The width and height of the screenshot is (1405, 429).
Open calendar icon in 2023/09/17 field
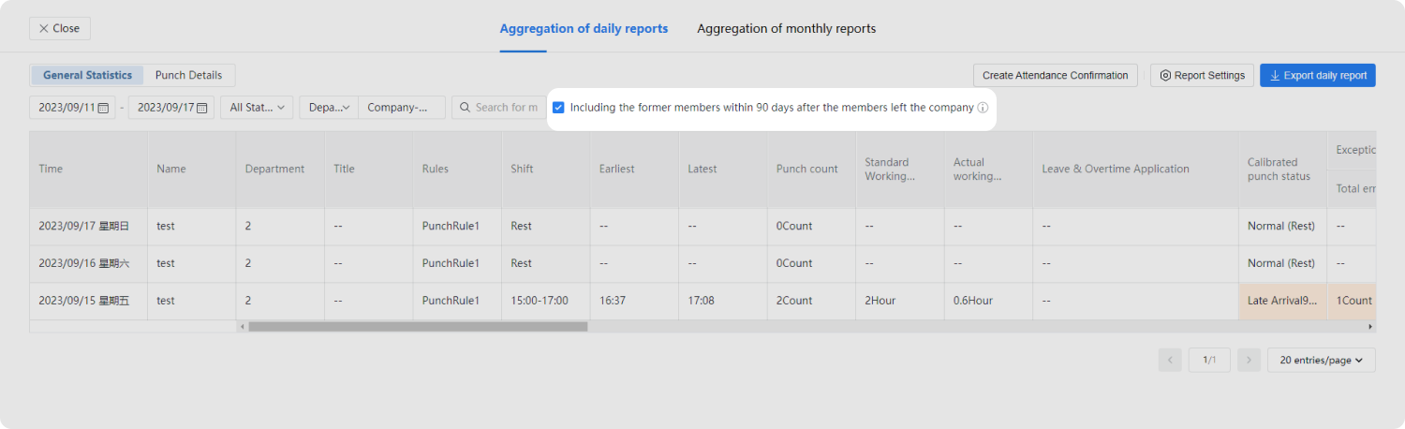click(x=201, y=108)
